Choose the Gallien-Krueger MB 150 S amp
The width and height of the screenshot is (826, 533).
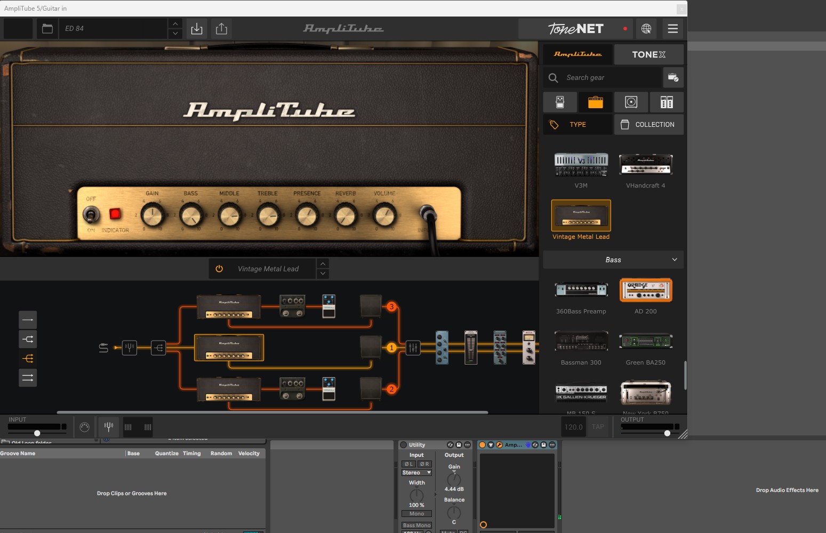[581, 393]
